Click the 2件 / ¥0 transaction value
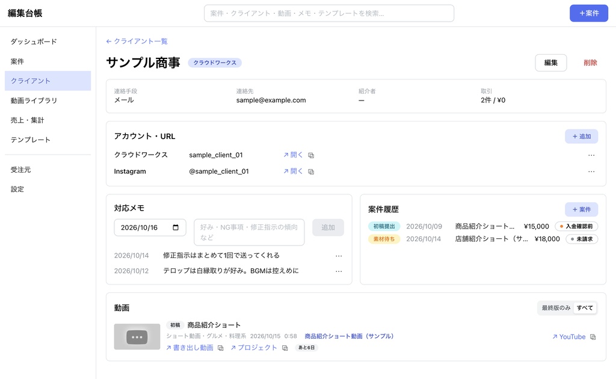 coord(493,100)
